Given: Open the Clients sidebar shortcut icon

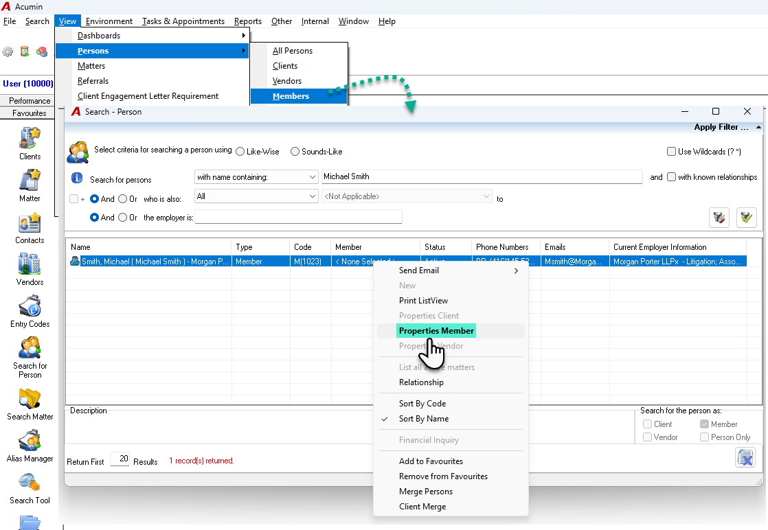Looking at the screenshot, I should pos(30,138).
